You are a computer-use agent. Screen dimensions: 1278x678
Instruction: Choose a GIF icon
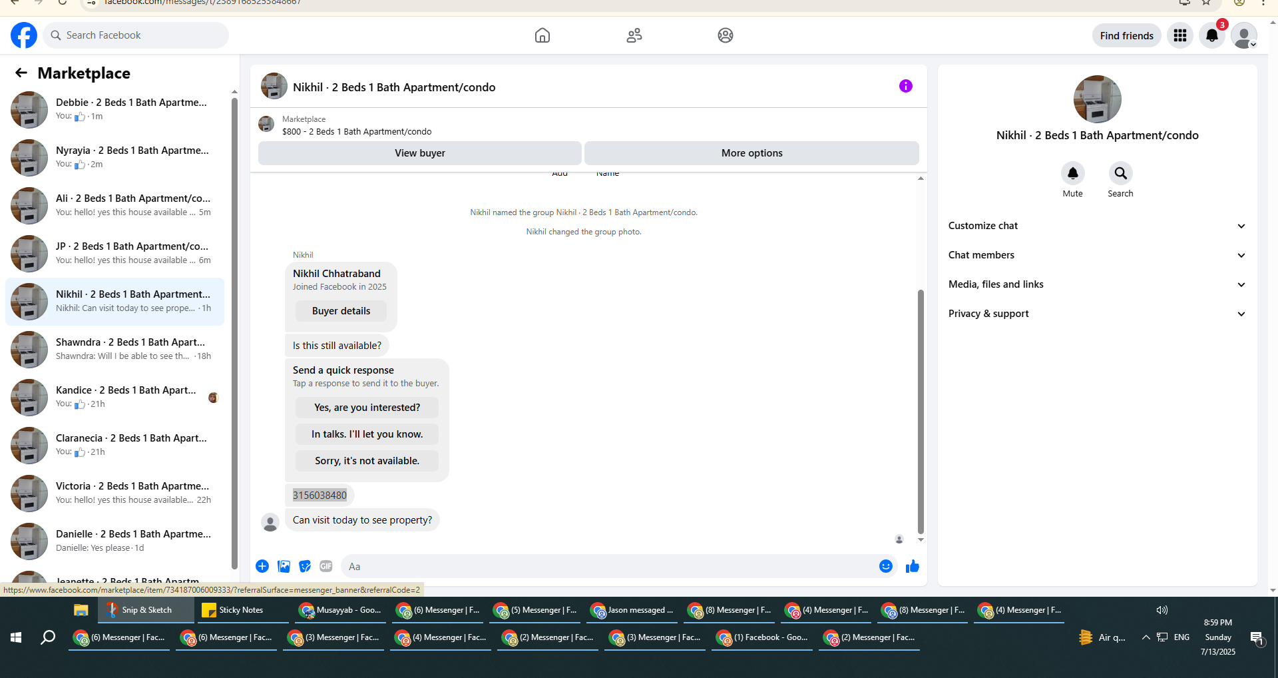[325, 566]
